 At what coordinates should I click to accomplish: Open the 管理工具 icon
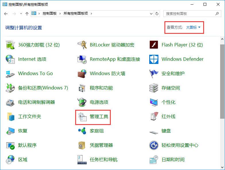pos(82,117)
